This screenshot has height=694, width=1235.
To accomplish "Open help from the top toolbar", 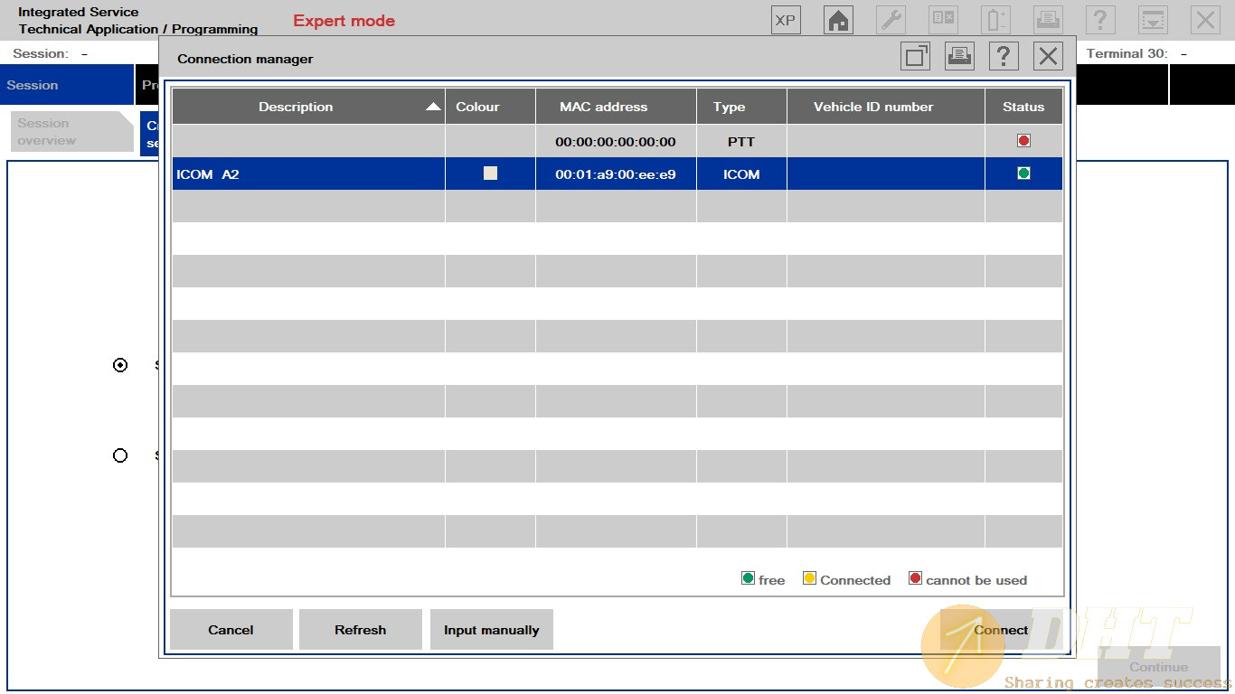I will pyautogui.click(x=1100, y=20).
